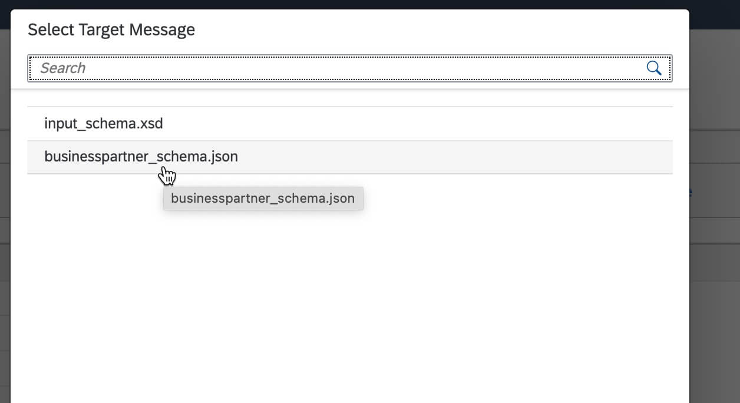Click inside the dotted-outline search box
The width and height of the screenshot is (740, 403).
coord(236,68)
